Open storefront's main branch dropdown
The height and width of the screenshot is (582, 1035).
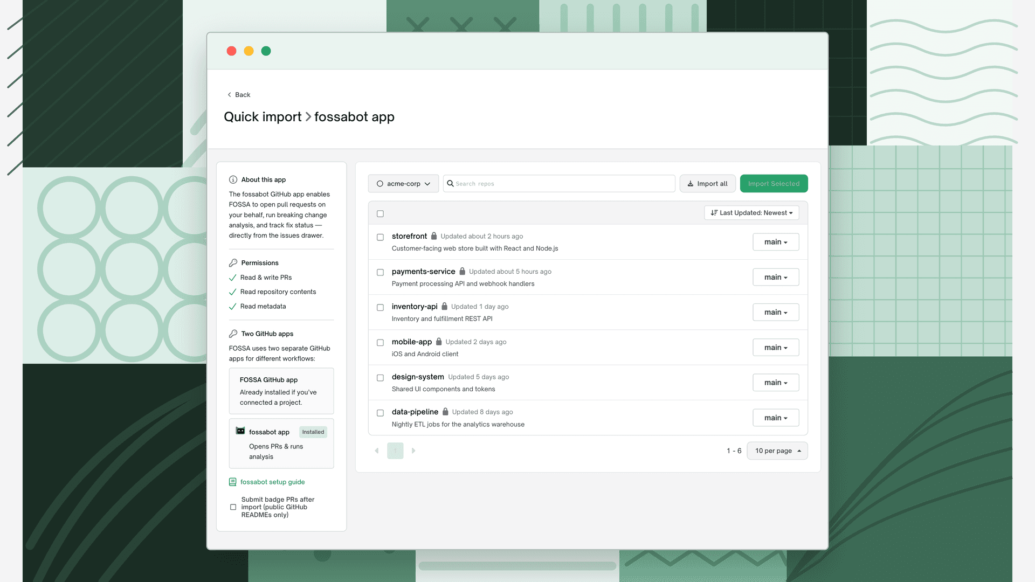click(x=776, y=242)
